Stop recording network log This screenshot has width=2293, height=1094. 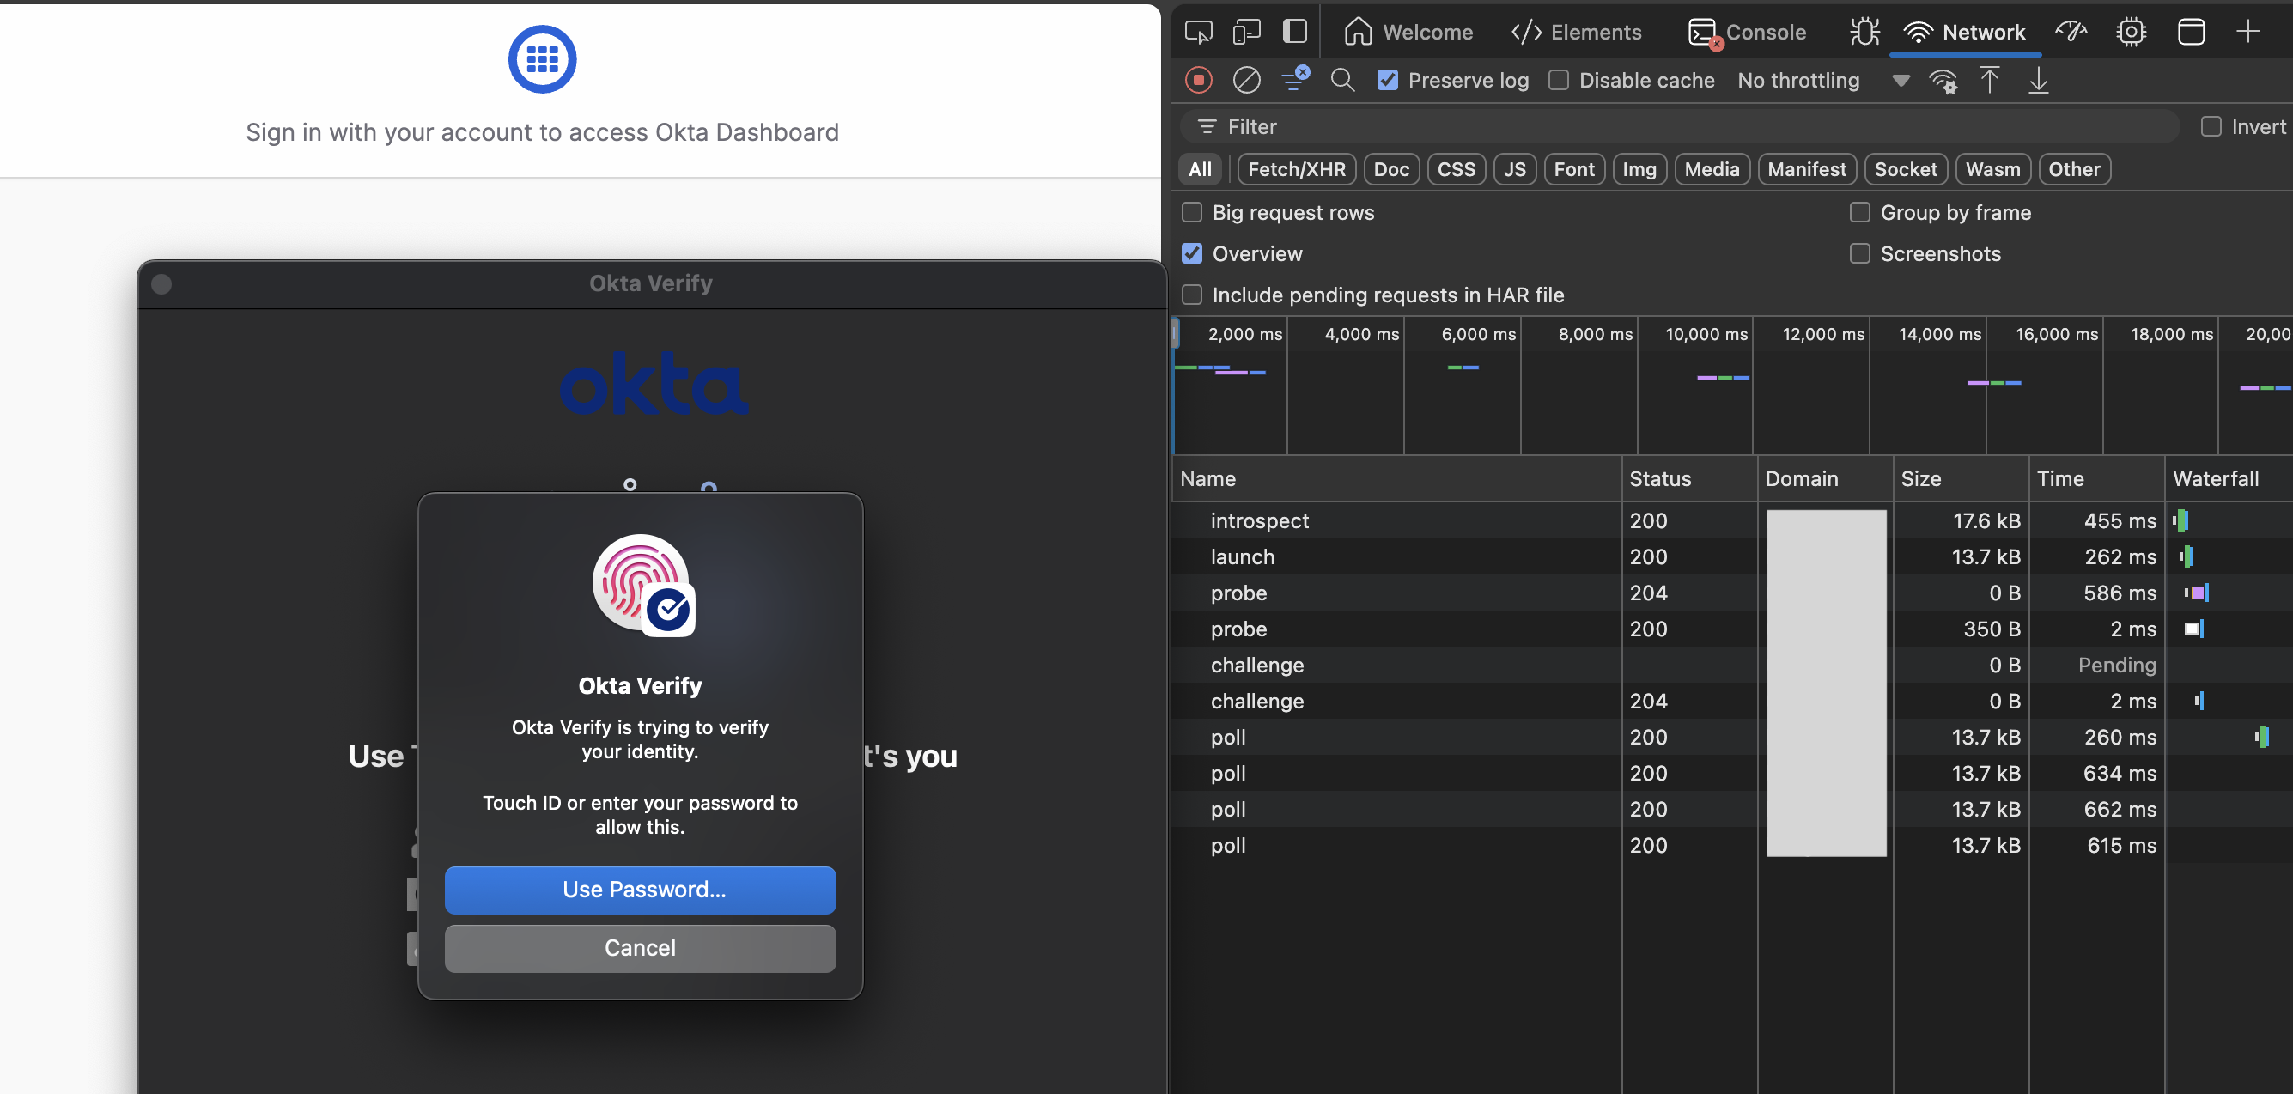(x=1198, y=80)
